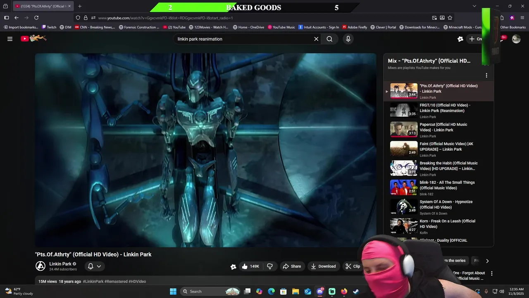This screenshot has height=298, width=529.
Task: Download the video
Action: coord(324,267)
